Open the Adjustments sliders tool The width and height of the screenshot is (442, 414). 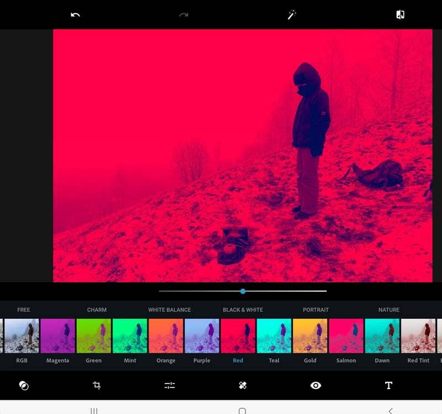pyautogui.click(x=170, y=385)
